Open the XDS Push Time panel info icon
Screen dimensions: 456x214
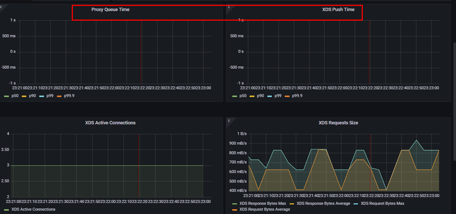tap(229, 7)
